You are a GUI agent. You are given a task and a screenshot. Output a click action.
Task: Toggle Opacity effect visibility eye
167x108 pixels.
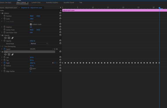(x=2, y=35)
